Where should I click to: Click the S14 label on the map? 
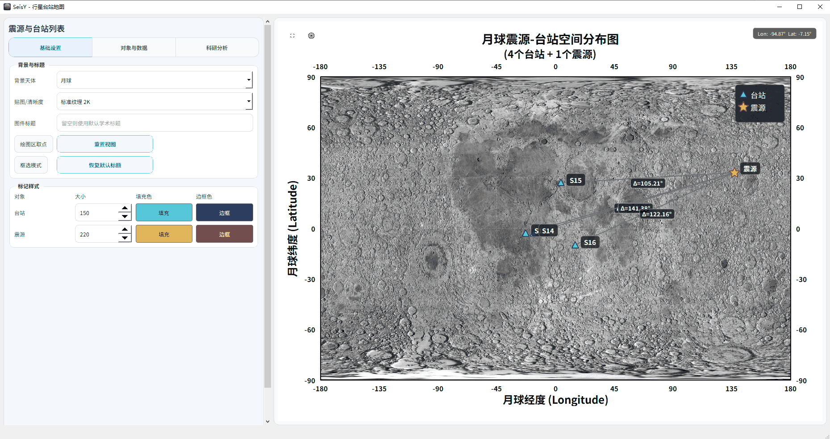click(548, 231)
